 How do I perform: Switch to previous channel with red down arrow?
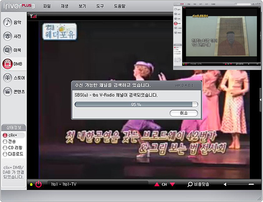coord(172,184)
